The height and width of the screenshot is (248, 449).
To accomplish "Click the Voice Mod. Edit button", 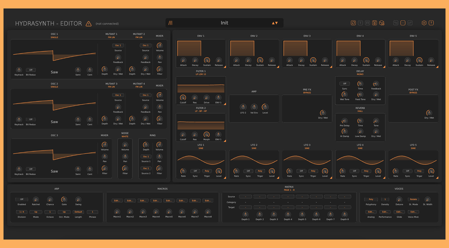I will click(x=413, y=212).
